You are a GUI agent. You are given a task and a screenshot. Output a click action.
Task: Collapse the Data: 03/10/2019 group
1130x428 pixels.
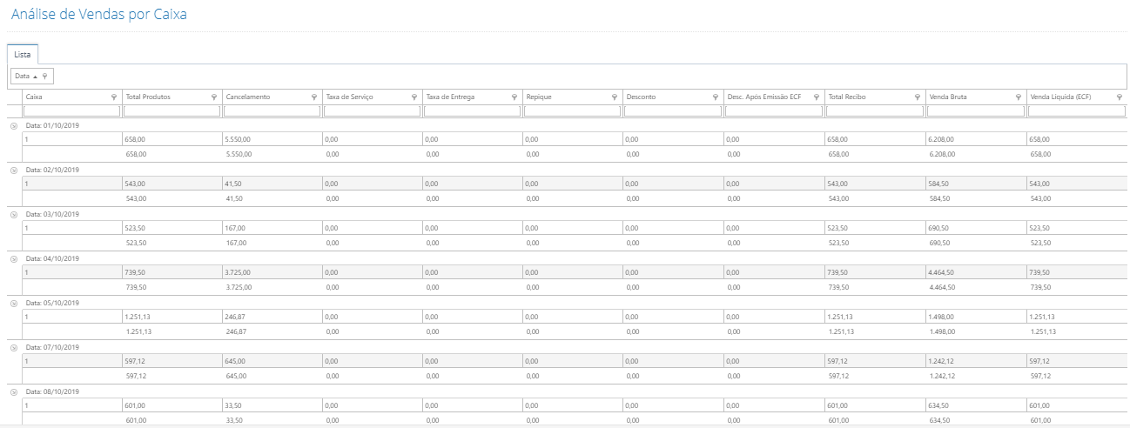(x=14, y=214)
